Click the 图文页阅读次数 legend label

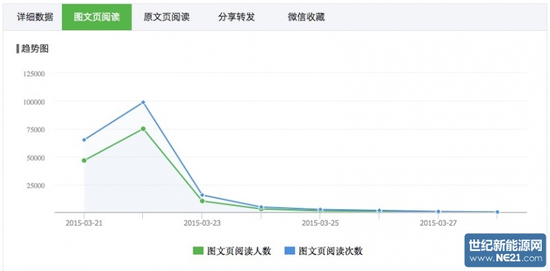(331, 251)
